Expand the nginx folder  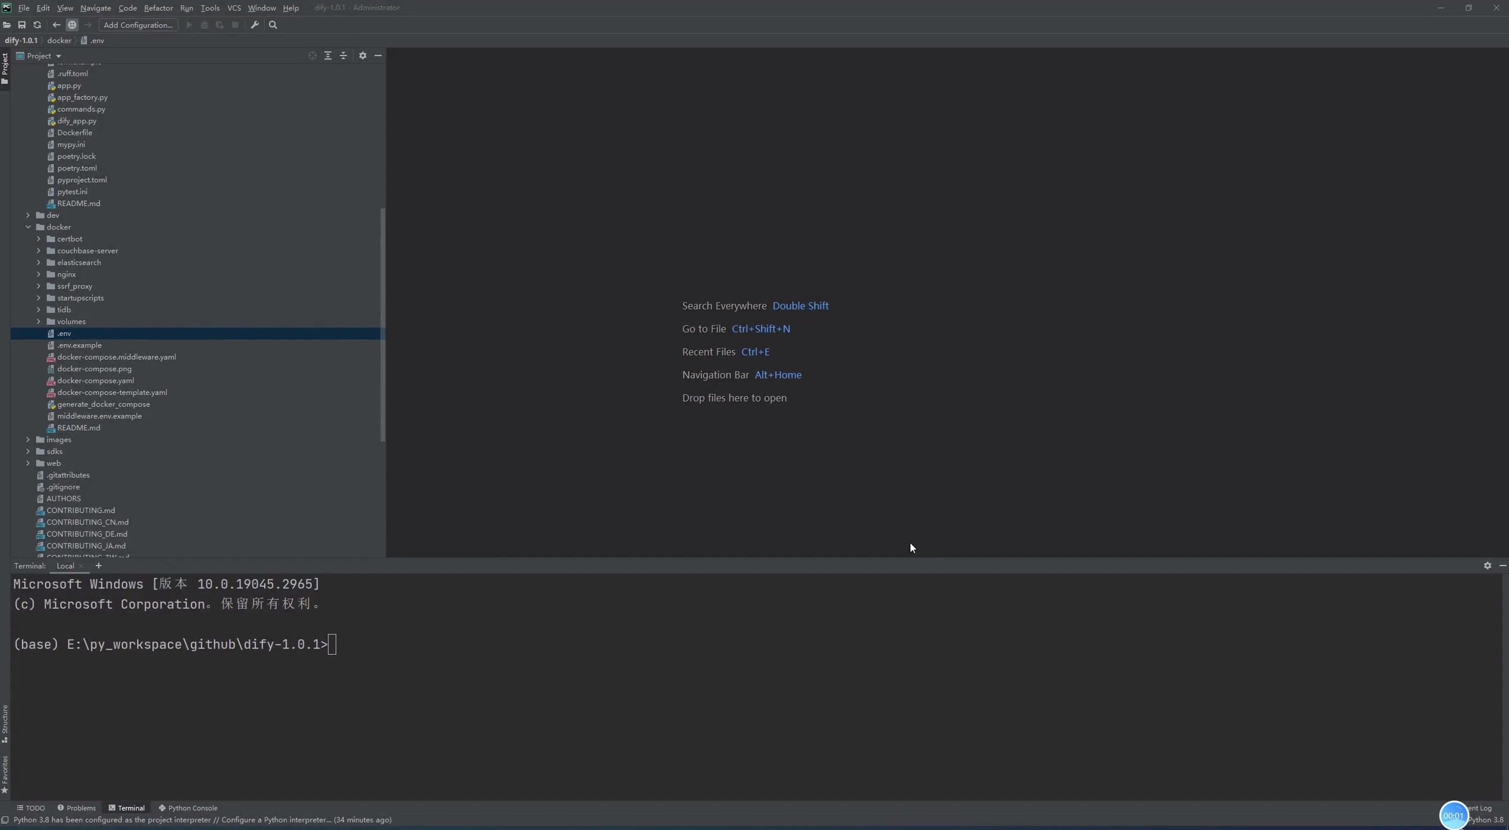[x=39, y=274]
